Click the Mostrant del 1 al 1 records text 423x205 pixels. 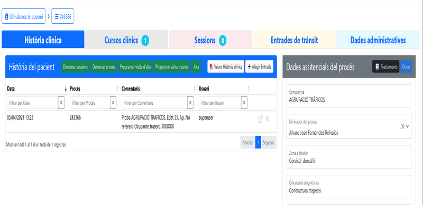click(x=36, y=145)
